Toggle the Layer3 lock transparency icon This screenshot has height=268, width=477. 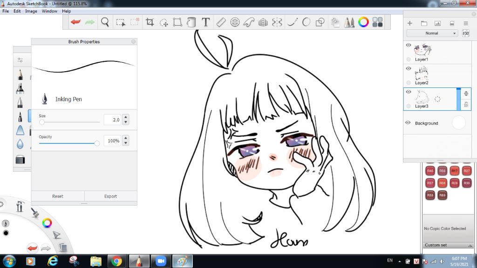466,105
